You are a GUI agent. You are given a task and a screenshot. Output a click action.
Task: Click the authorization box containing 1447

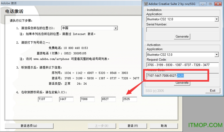coord(66,99)
